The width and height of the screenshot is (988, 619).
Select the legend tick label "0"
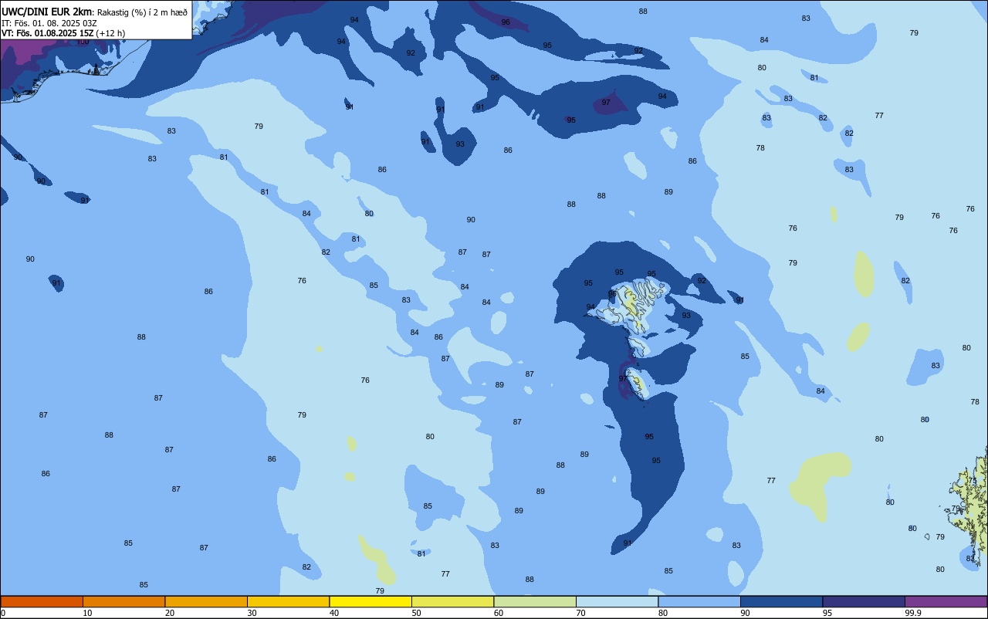(3, 613)
